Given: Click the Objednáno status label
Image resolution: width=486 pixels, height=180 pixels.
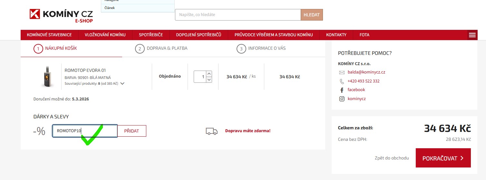Looking at the screenshot, I should click(x=170, y=76).
